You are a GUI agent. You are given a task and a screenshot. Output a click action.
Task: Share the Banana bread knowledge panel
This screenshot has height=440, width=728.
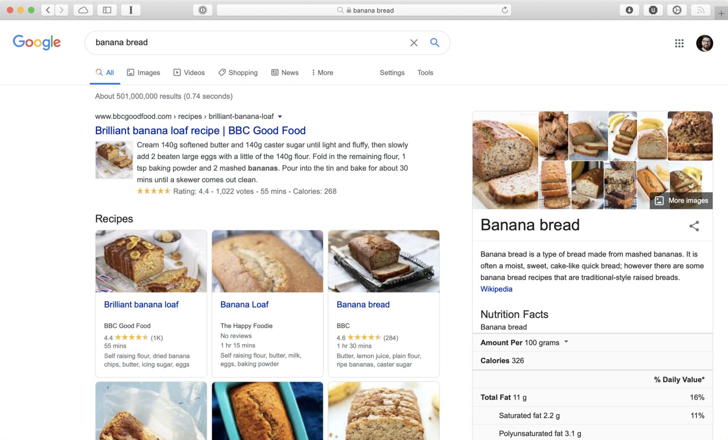coord(694,226)
